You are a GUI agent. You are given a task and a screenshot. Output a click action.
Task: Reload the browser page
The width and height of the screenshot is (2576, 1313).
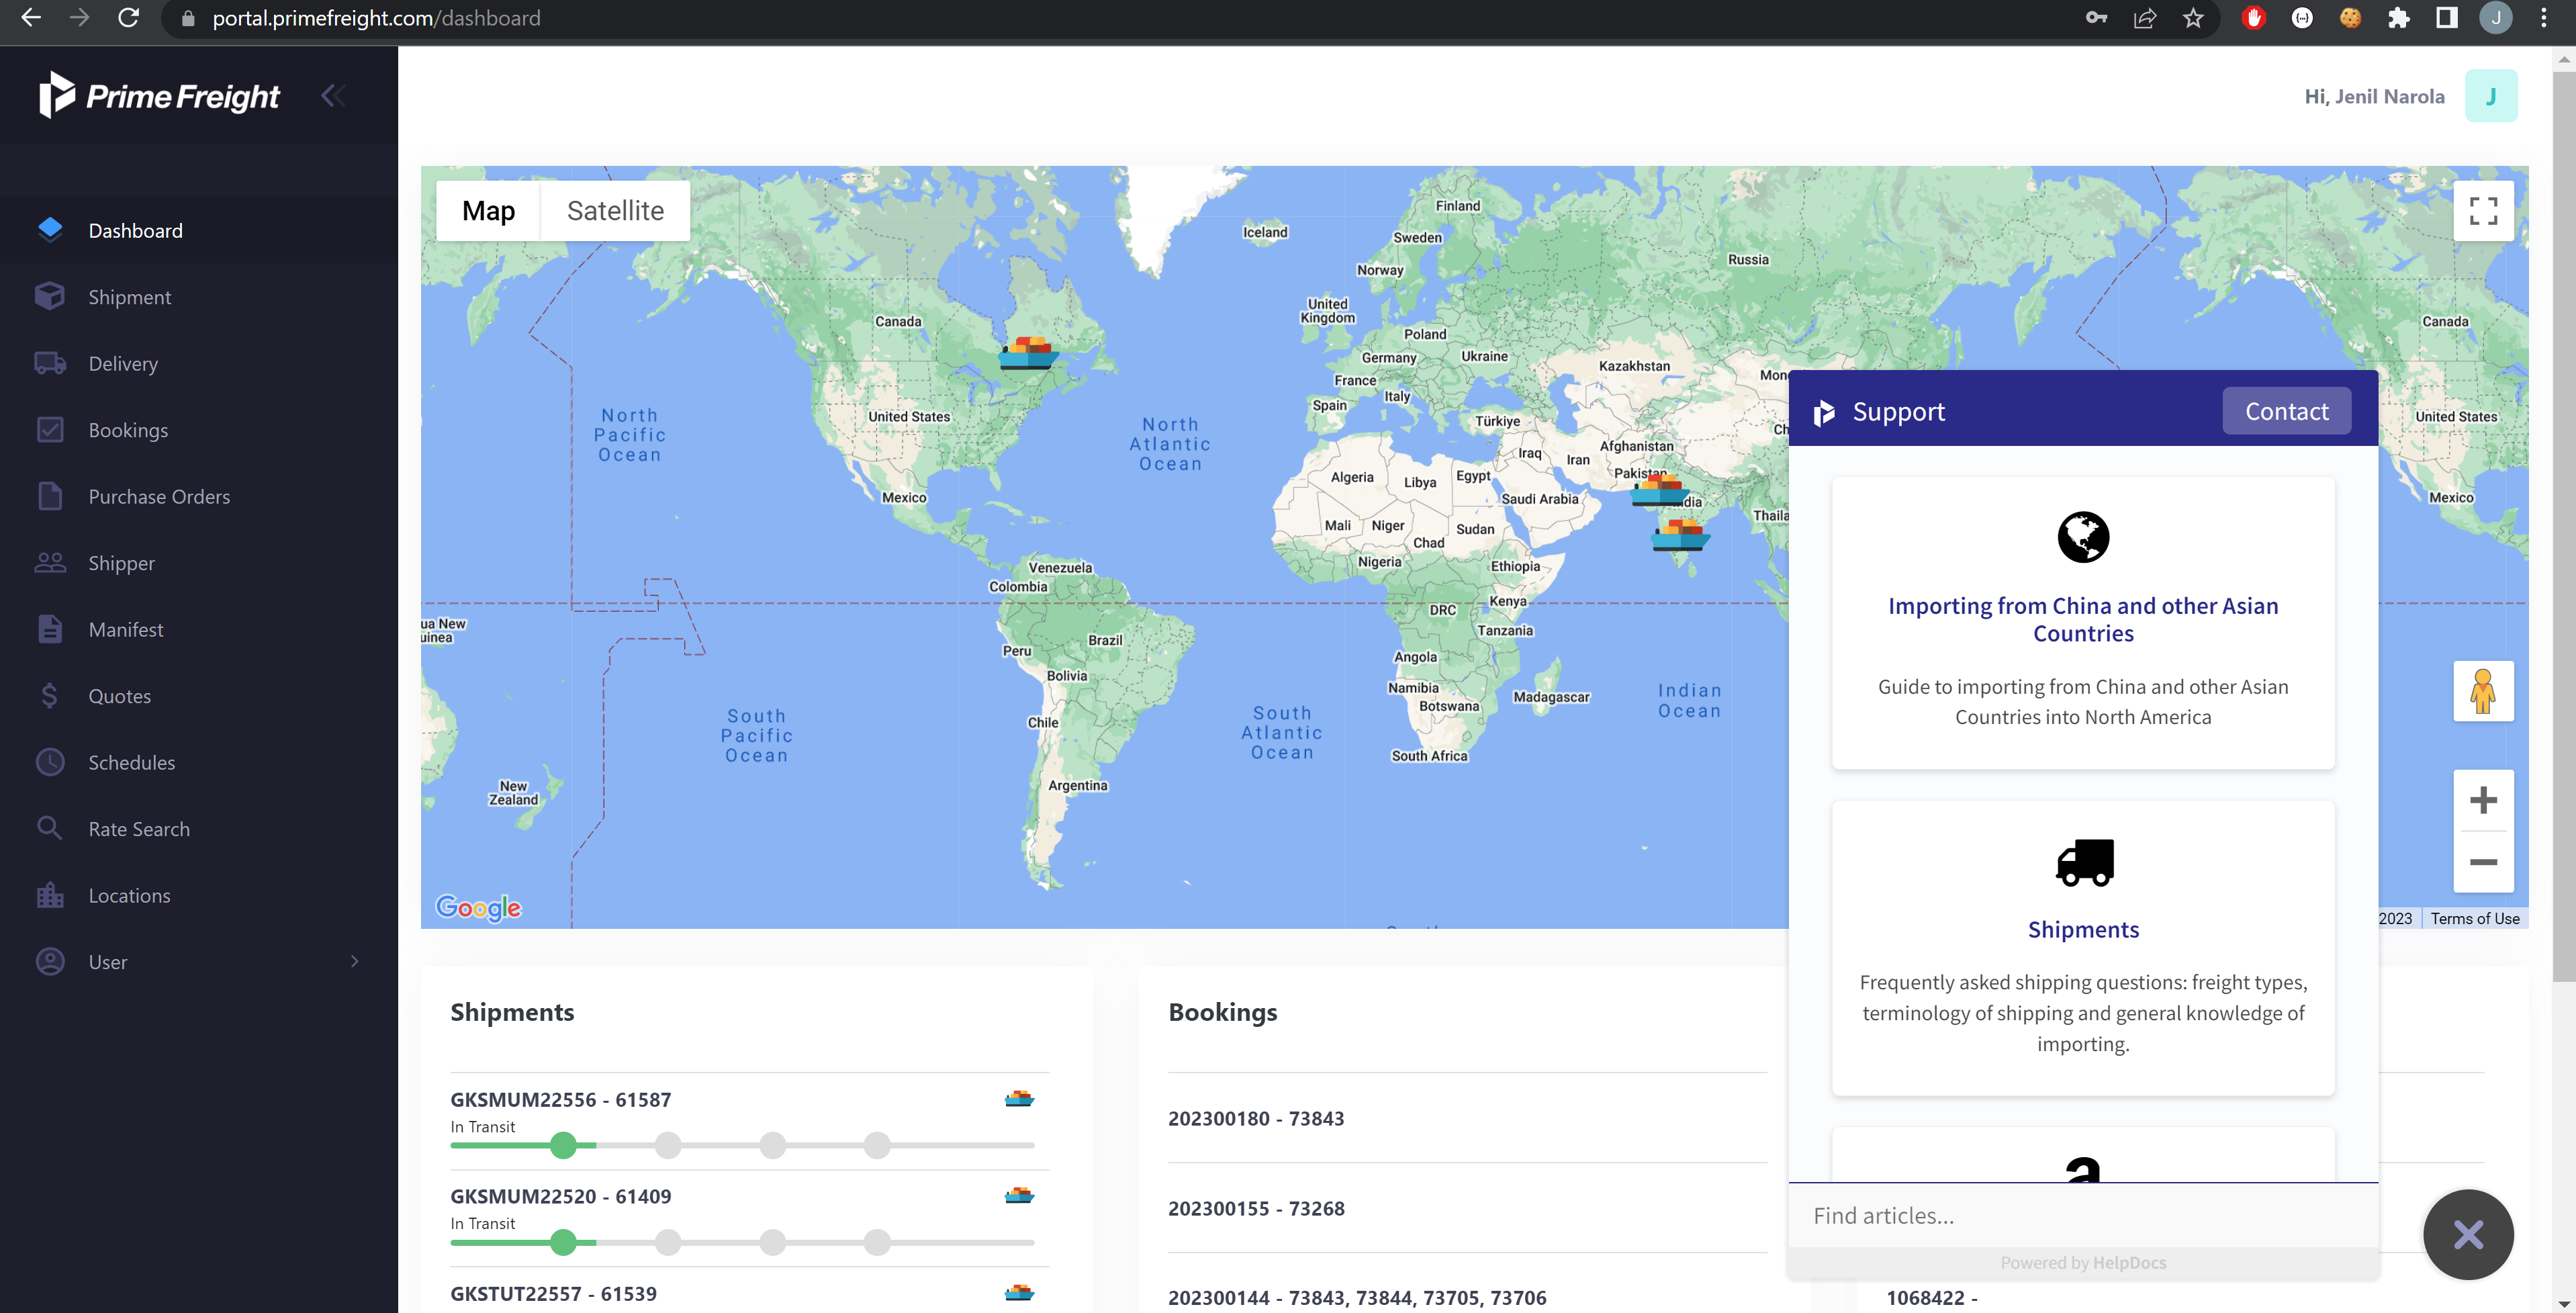point(128,18)
